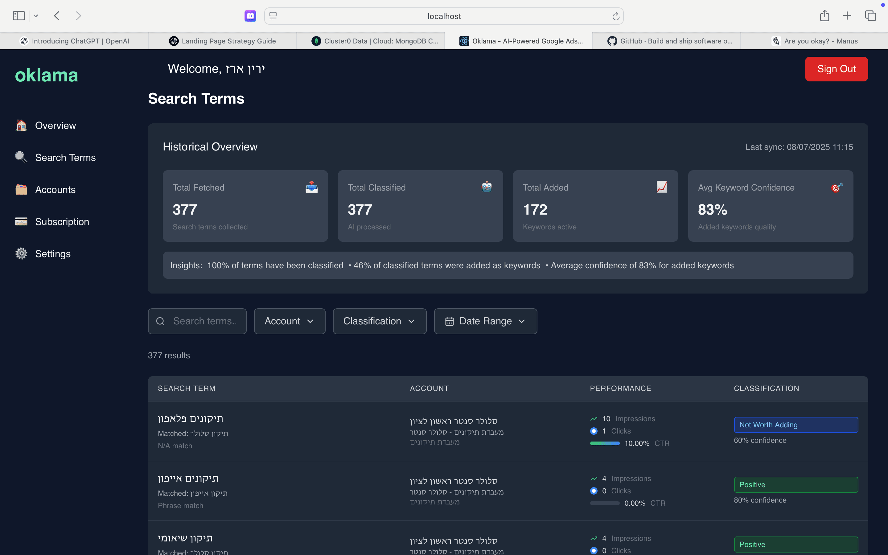Click the Settings gear icon in sidebar

(x=21, y=254)
